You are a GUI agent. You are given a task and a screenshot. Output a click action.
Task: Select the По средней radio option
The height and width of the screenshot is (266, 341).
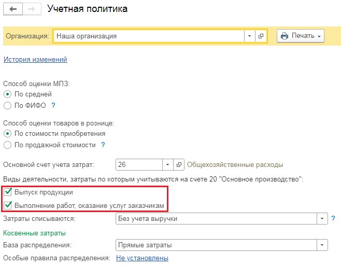pyautogui.click(x=7, y=94)
